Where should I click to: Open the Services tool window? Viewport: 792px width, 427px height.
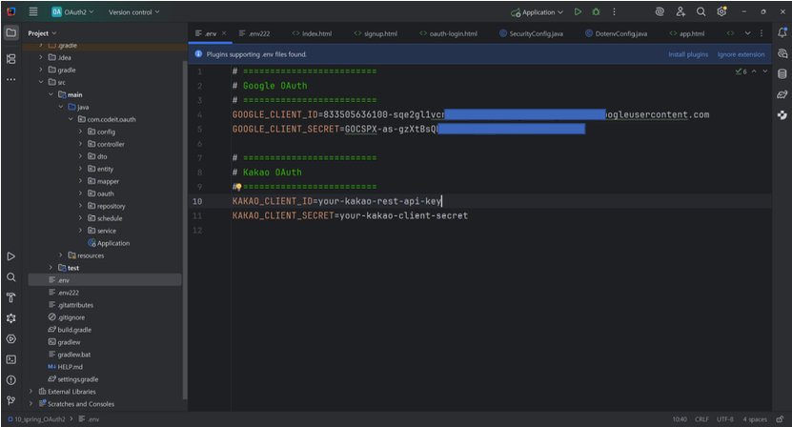point(10,338)
